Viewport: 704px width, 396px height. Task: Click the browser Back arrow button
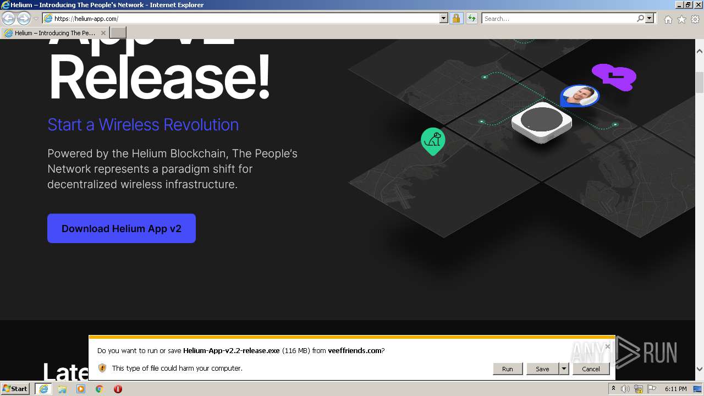point(9,19)
